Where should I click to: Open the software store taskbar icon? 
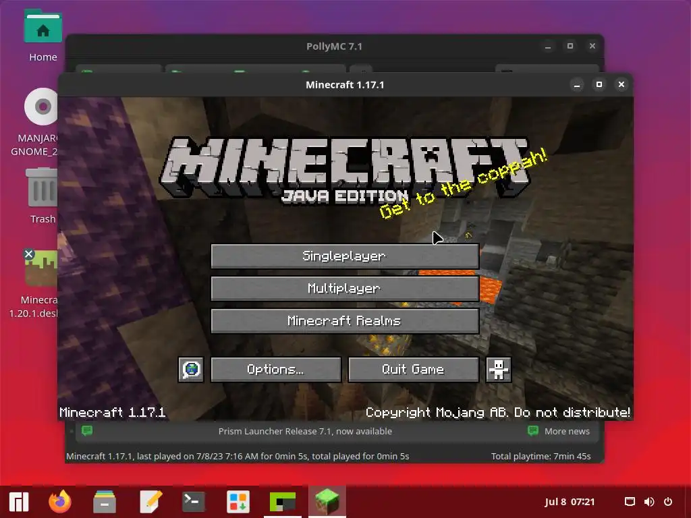pyautogui.click(x=238, y=502)
